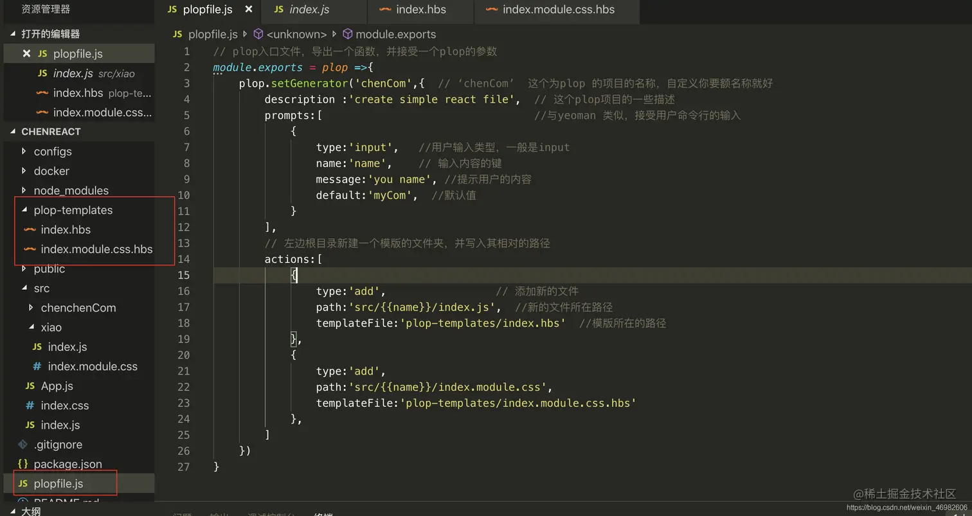Open index.js inside xiao folder
The image size is (972, 516).
tap(67, 347)
